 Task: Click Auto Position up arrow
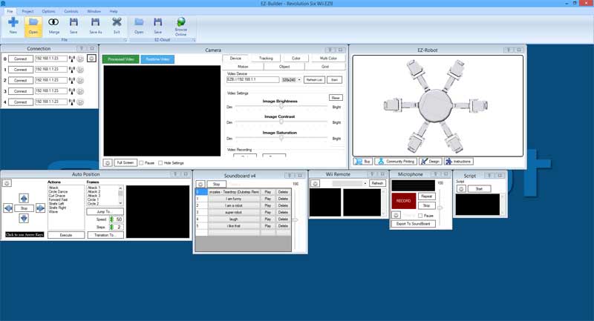coord(24,198)
